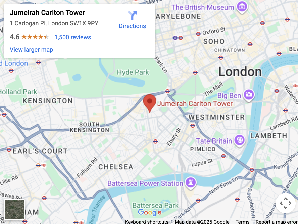
Task: Open the 1,500 reviews link
Action: click(x=73, y=37)
